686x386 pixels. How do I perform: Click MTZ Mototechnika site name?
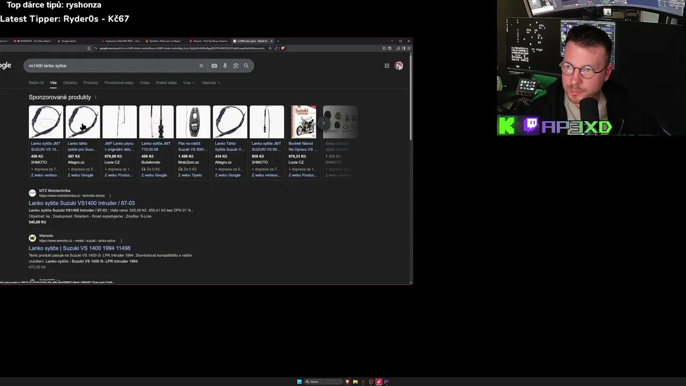(x=55, y=190)
